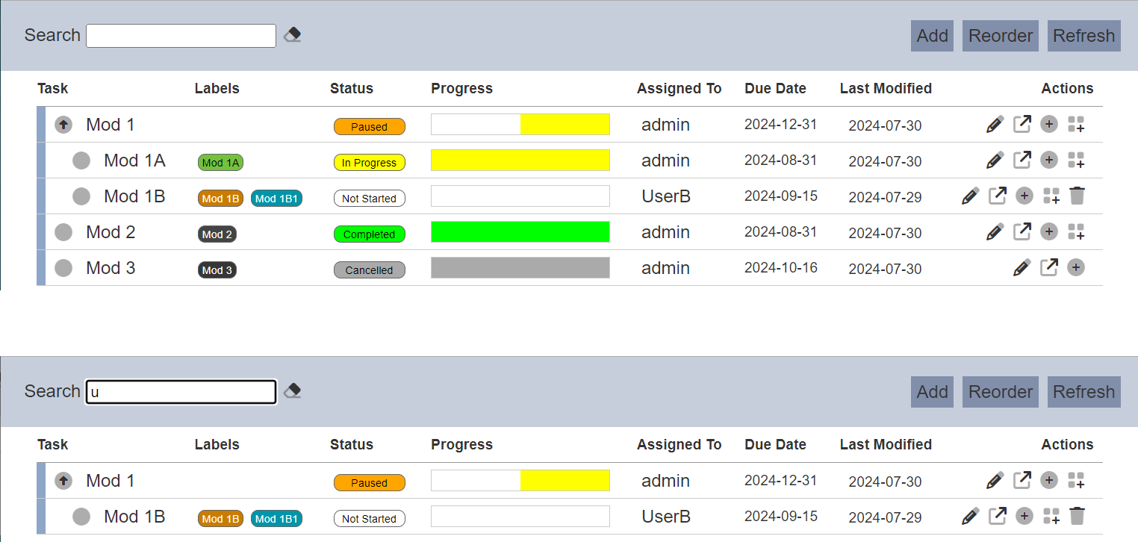Open Mod 2 via its external link icon
1138x542 pixels.
pyautogui.click(x=1022, y=231)
